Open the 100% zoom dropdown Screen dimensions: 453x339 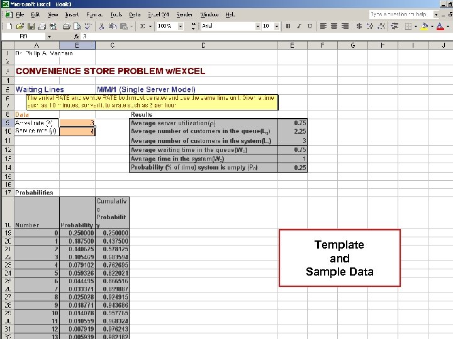[x=181, y=26]
